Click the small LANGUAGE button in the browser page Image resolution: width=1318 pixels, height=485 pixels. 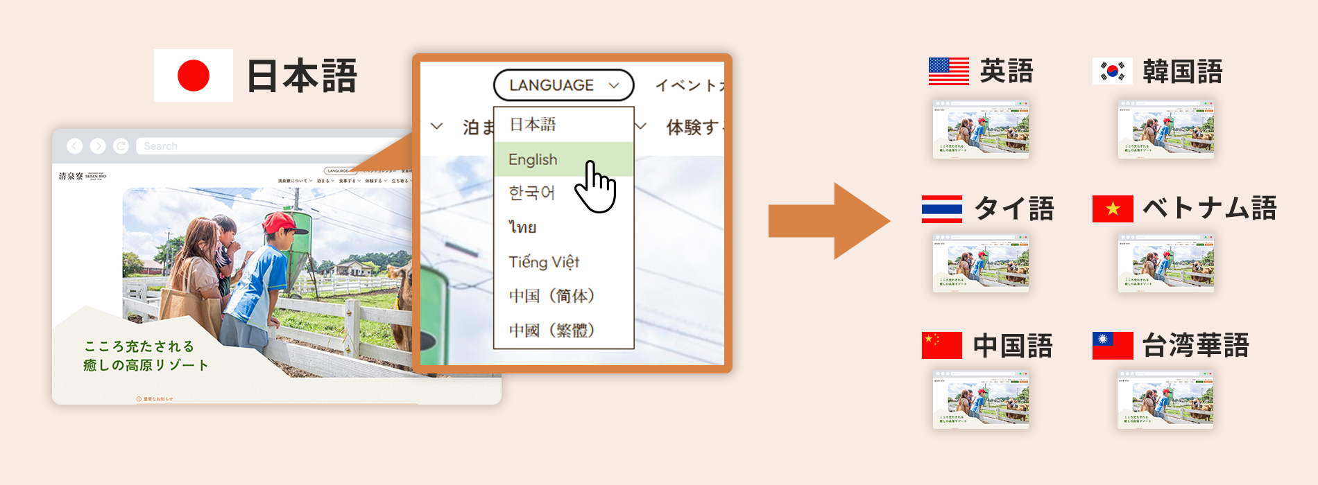[339, 170]
